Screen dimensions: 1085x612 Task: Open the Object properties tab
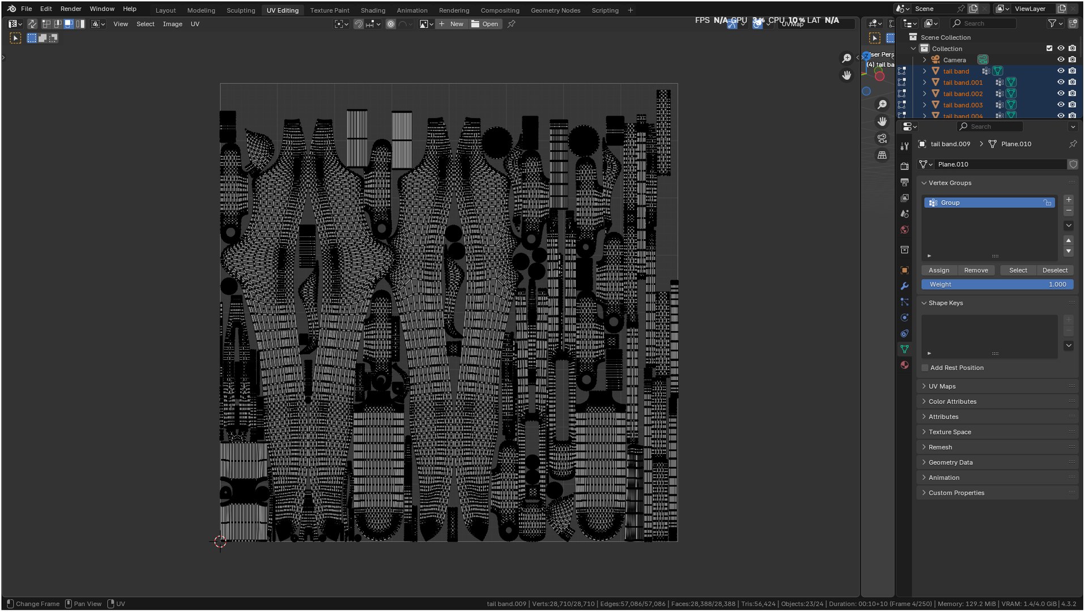(904, 270)
